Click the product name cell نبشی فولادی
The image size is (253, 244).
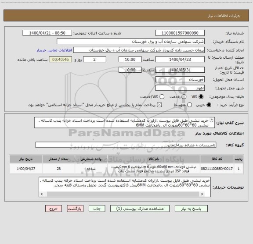pyautogui.click(x=154, y=169)
